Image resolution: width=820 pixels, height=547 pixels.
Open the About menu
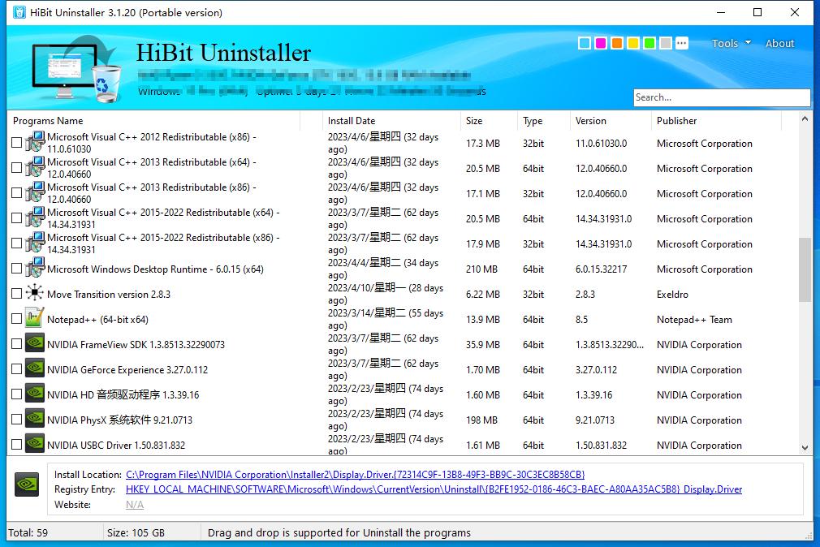[779, 44]
